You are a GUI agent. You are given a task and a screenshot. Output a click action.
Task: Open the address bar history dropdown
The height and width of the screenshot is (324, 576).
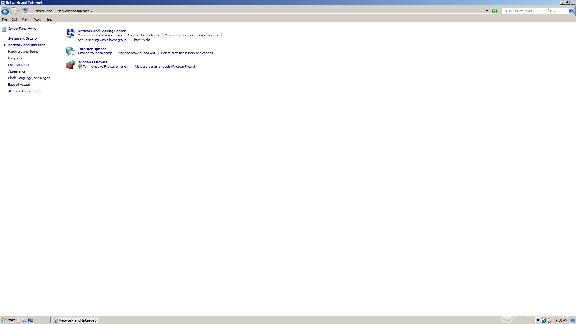coord(487,11)
